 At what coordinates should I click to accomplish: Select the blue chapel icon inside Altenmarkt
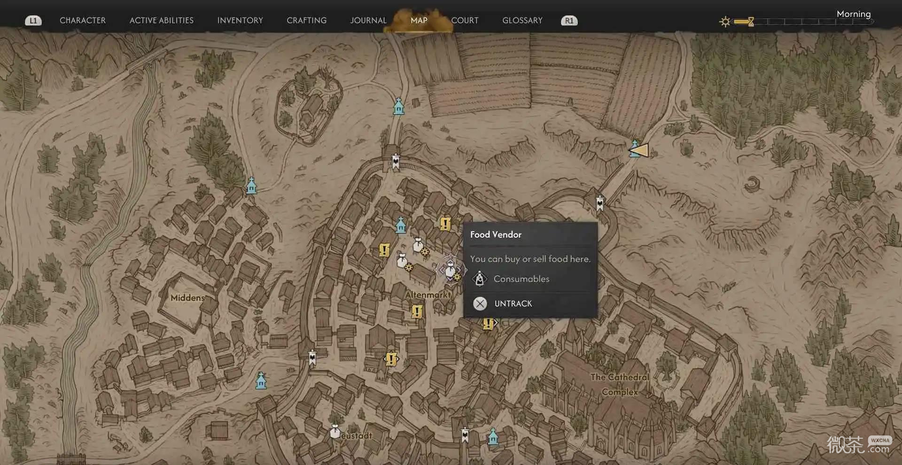[x=401, y=225]
